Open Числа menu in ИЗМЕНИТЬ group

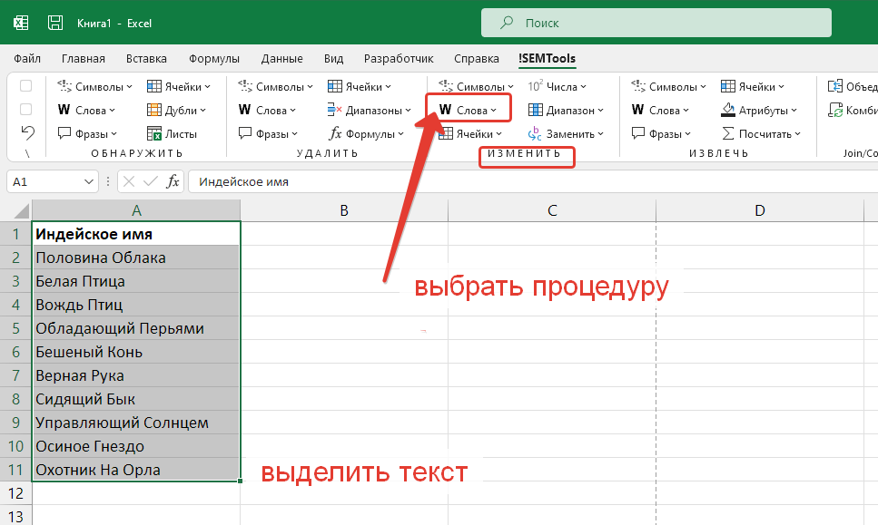coord(557,86)
